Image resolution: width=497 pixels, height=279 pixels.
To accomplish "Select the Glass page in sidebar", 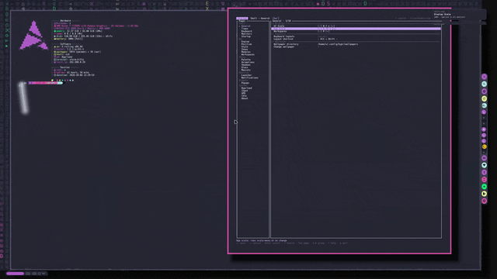I will point(245,67).
